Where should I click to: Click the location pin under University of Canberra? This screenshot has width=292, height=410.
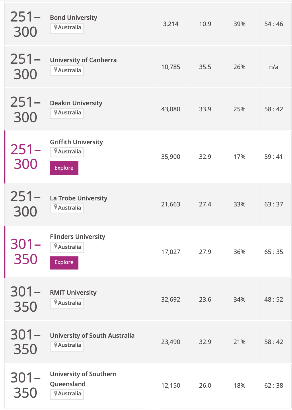pyautogui.click(x=56, y=70)
